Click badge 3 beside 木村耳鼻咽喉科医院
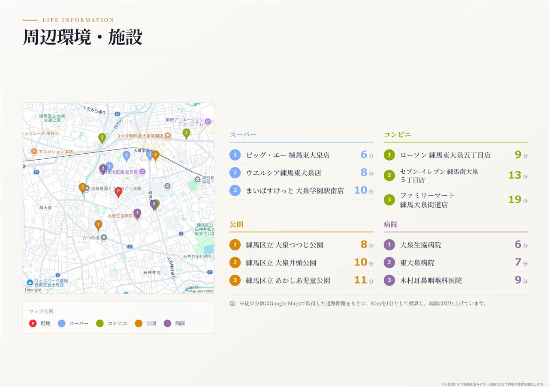This screenshot has height=387, width=549. [389, 280]
